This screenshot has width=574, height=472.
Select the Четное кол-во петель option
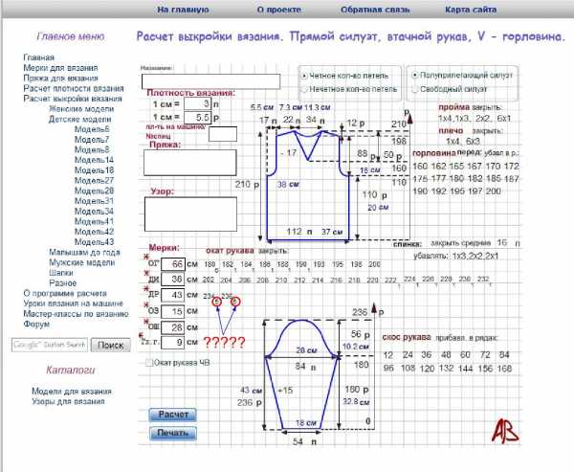pos(305,75)
